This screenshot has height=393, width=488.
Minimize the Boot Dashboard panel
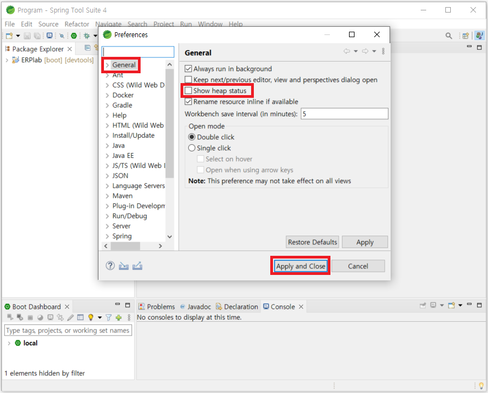pyautogui.click(x=117, y=304)
